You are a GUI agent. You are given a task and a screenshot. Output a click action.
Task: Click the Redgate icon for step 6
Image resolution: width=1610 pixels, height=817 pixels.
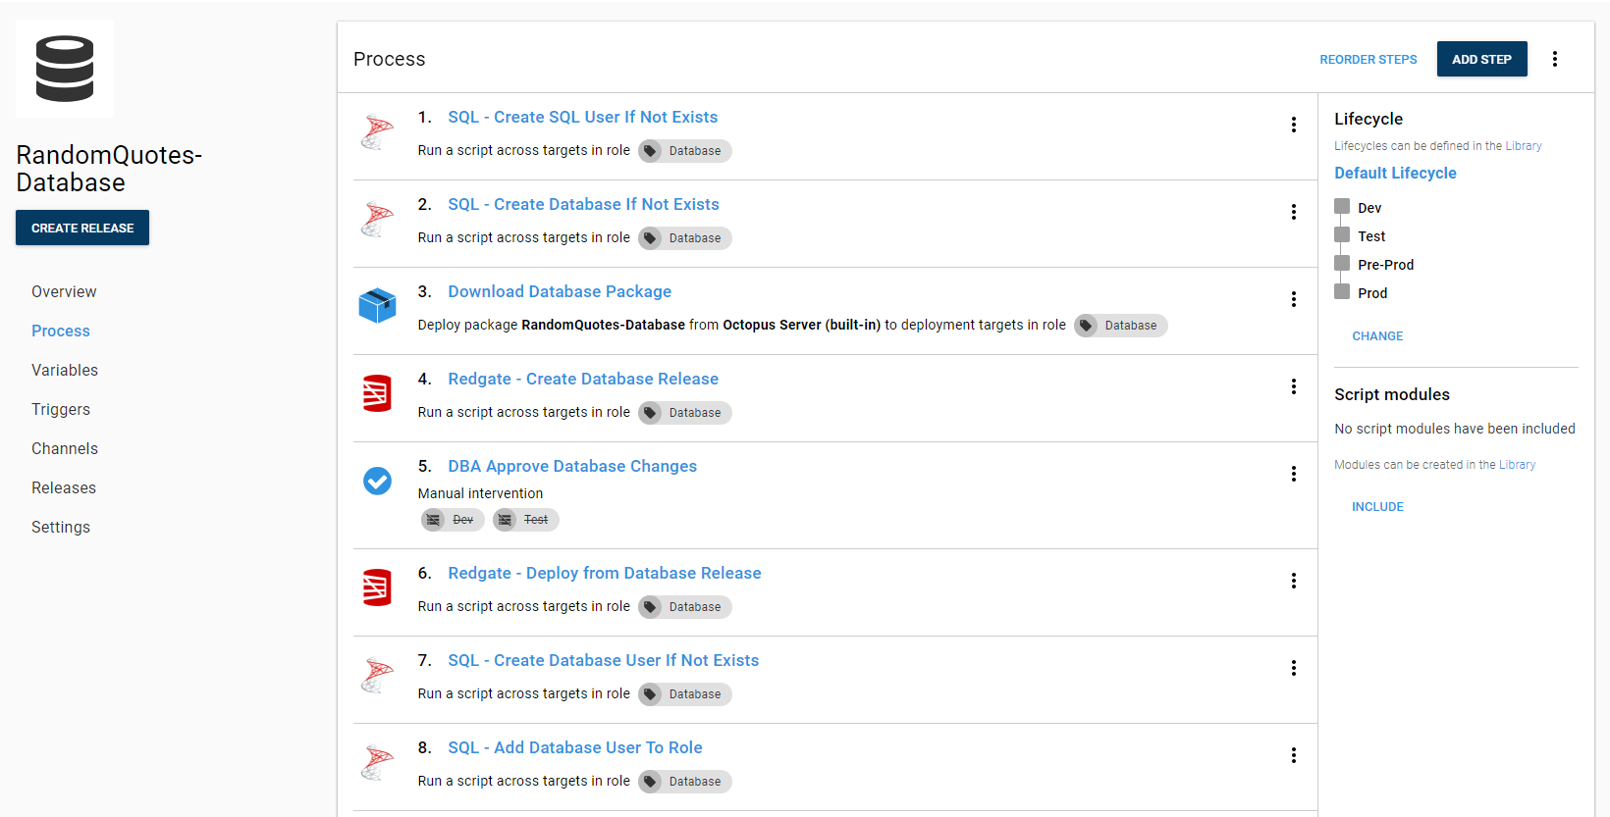(377, 587)
